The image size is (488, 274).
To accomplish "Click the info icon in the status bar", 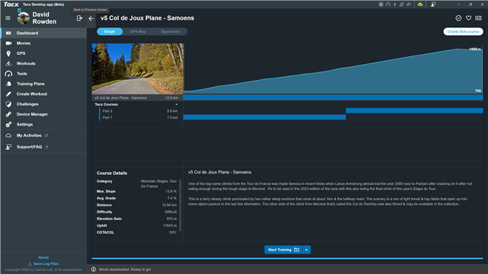I will click(x=94, y=269).
